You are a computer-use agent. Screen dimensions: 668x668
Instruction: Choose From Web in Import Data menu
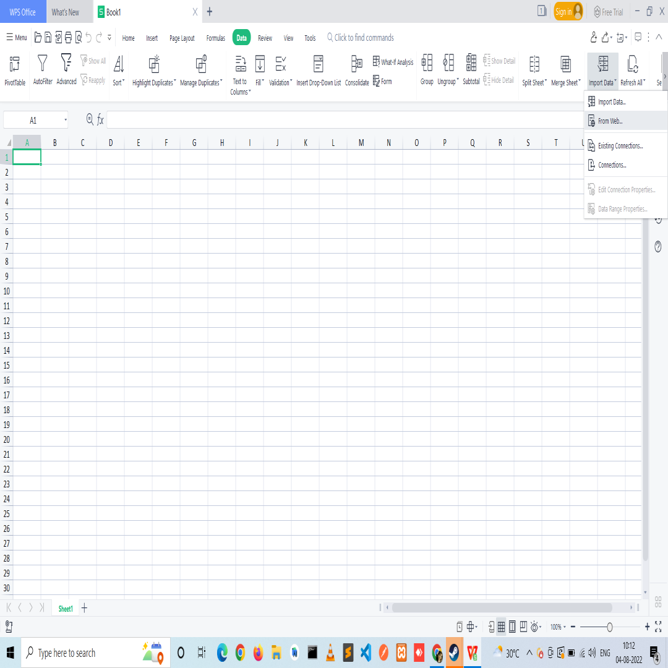[x=625, y=121]
